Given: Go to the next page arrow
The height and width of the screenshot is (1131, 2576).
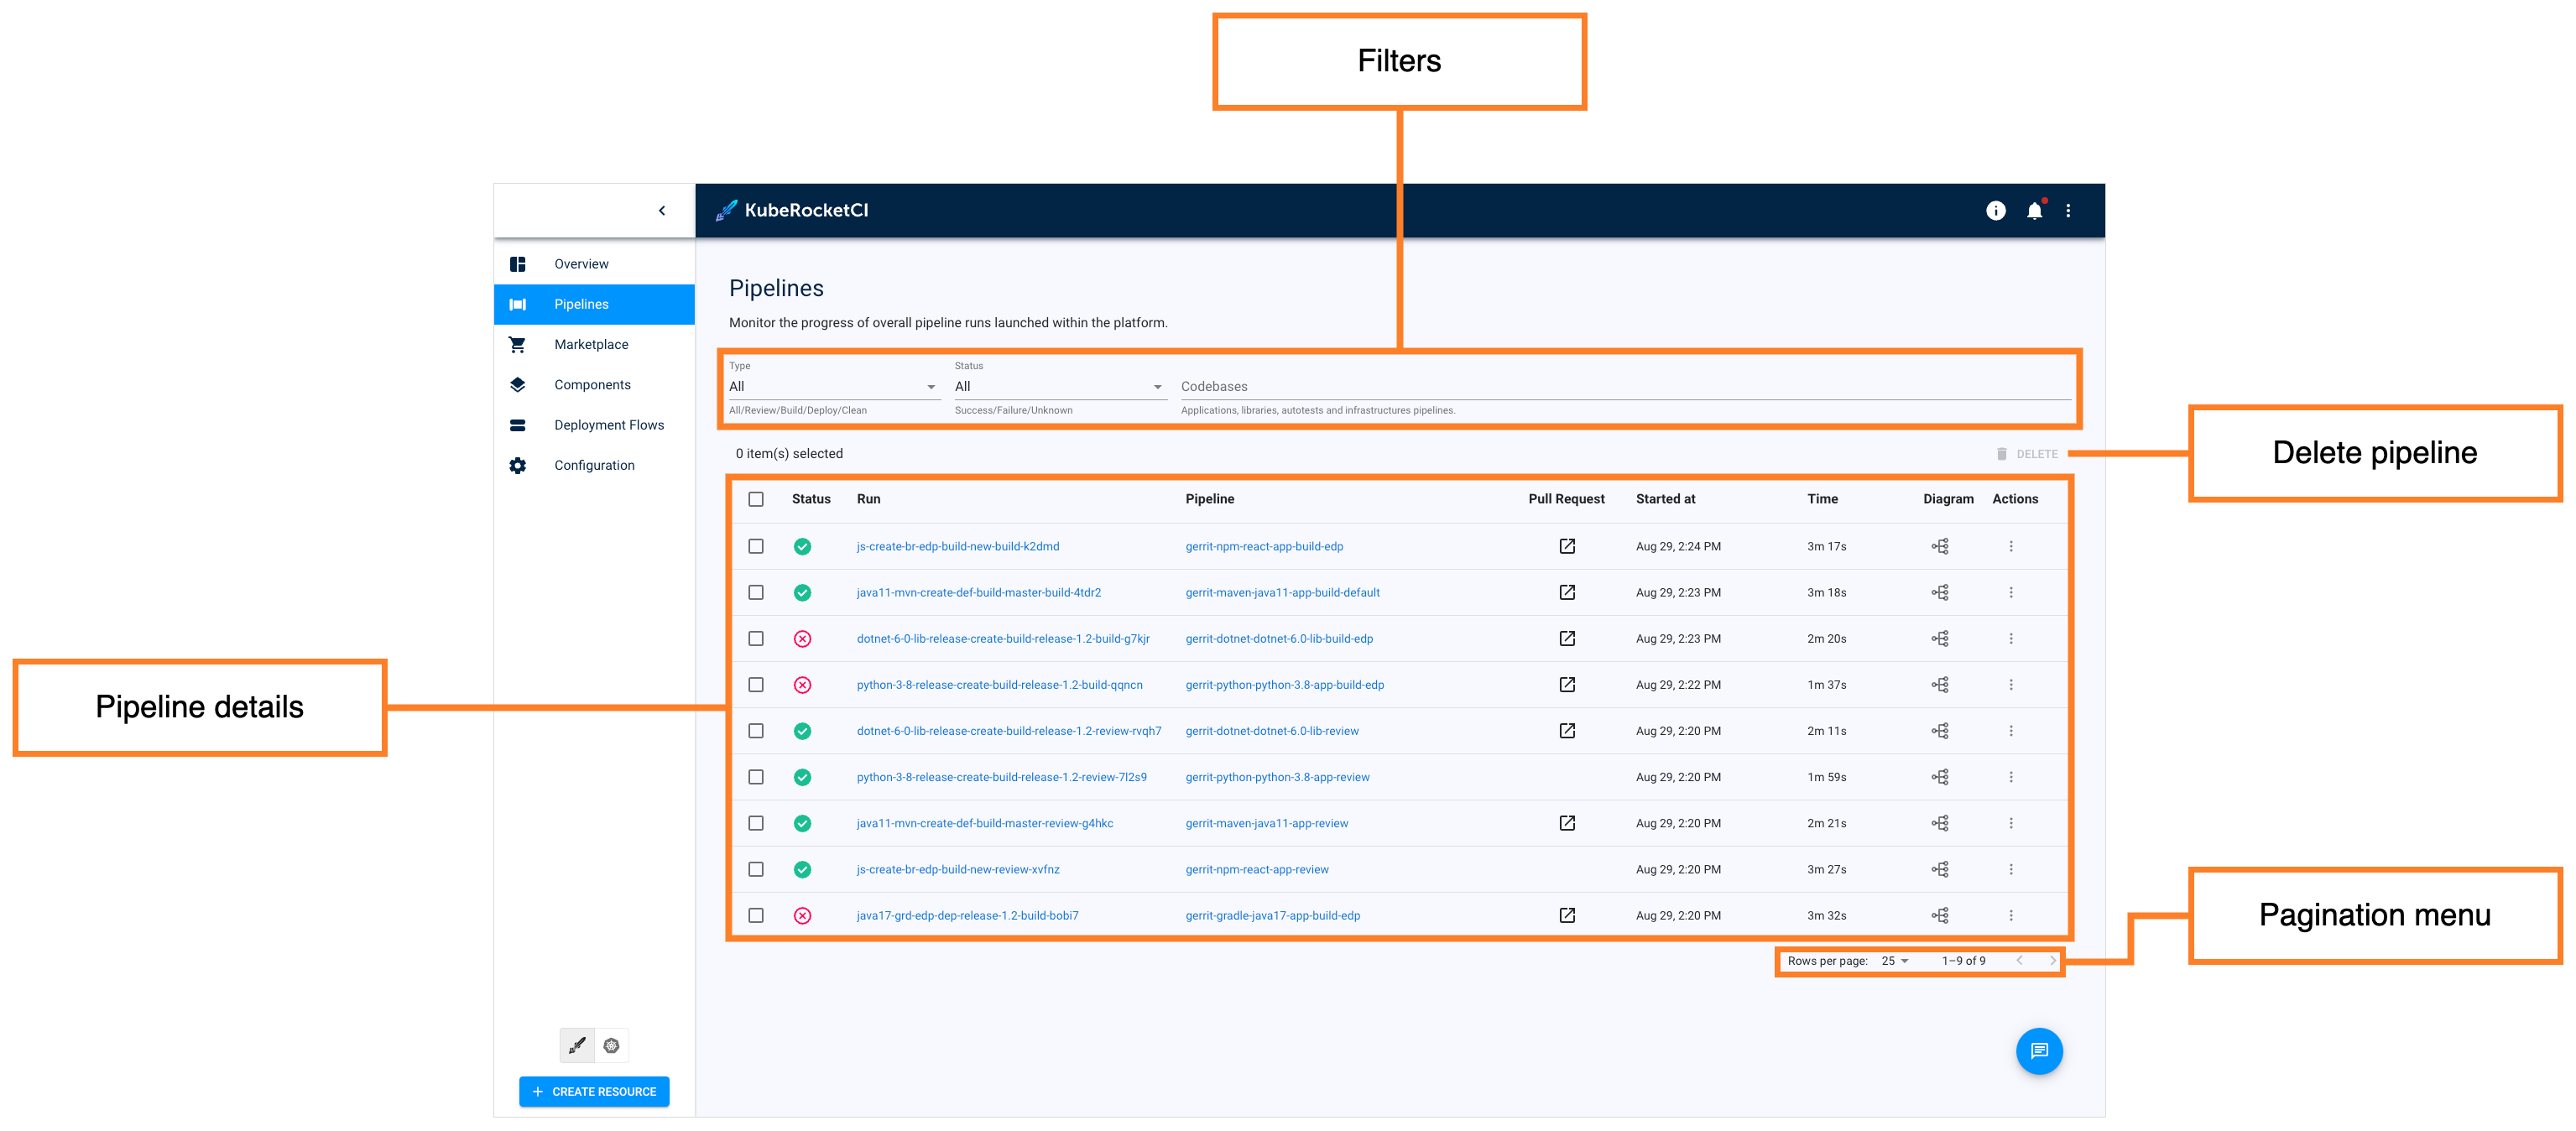Looking at the screenshot, I should pyautogui.click(x=2052, y=961).
